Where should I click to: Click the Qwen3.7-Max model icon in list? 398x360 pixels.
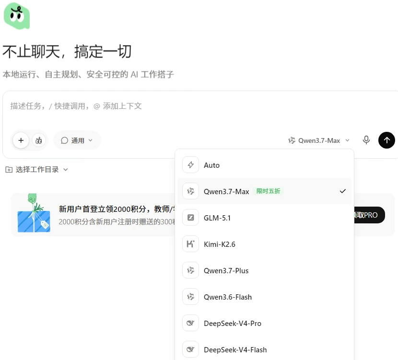point(191,191)
